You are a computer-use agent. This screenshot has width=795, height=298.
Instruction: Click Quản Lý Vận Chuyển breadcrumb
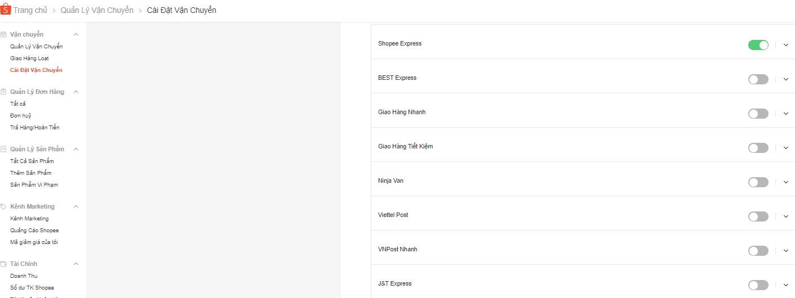[97, 10]
